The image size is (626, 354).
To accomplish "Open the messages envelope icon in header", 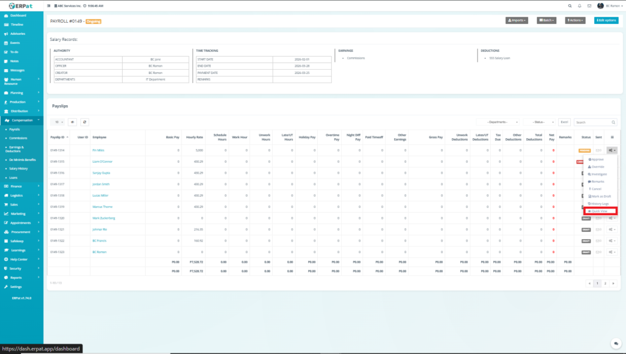I will click(x=589, y=6).
